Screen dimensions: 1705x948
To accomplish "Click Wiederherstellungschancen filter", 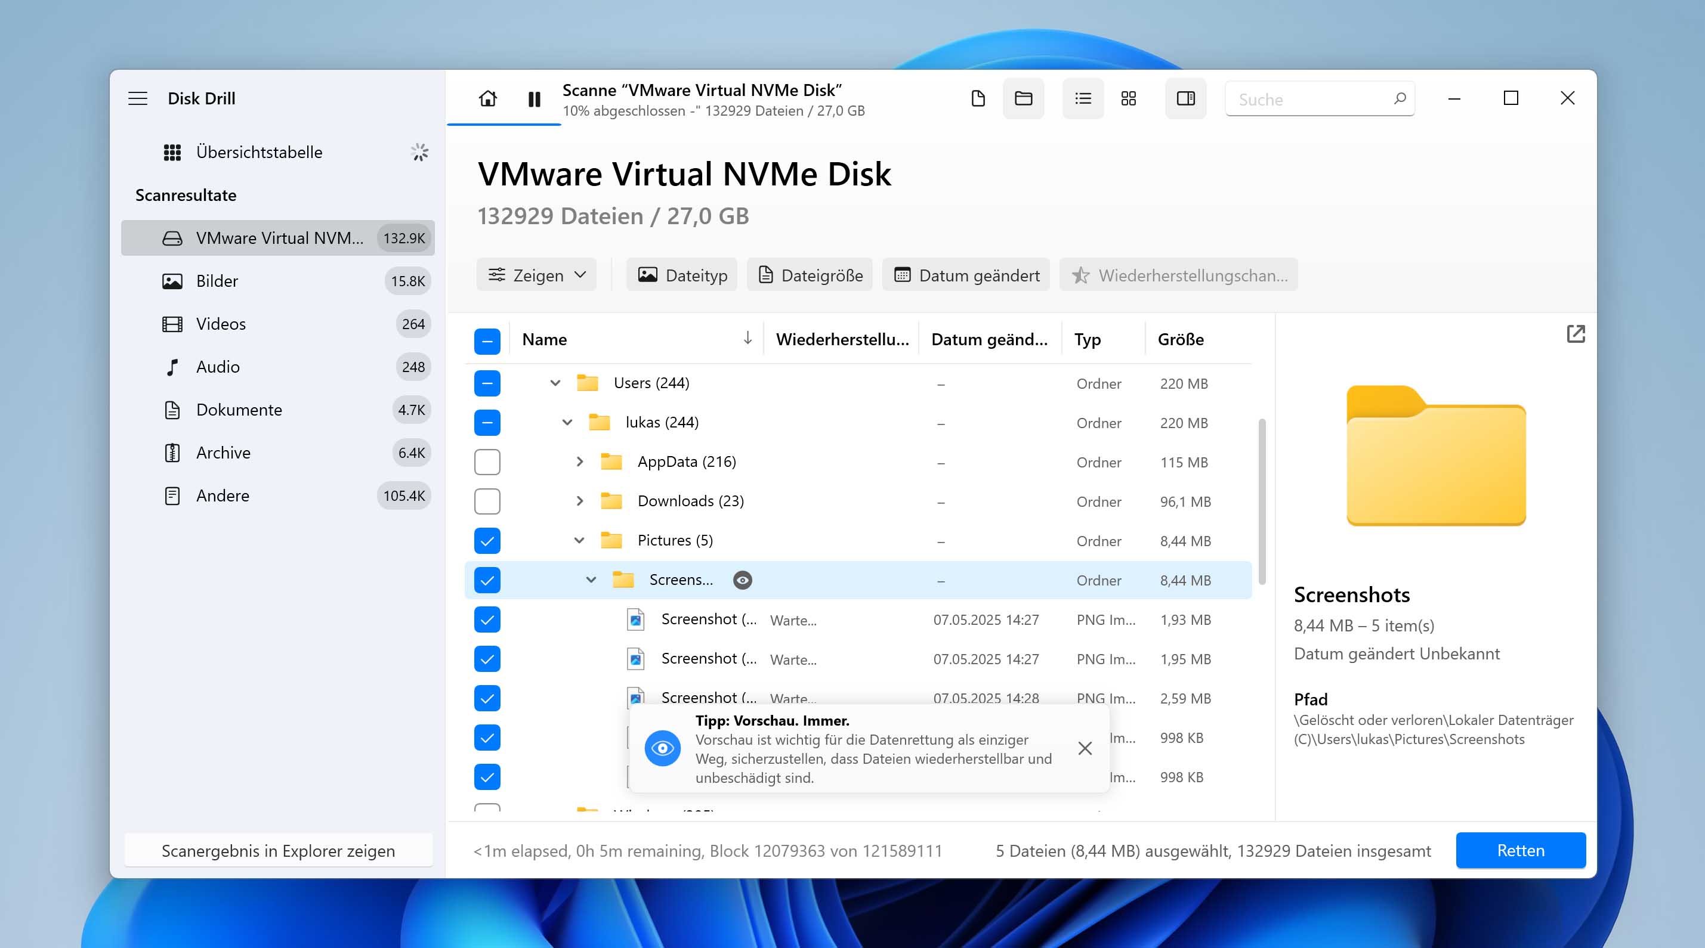I will tap(1179, 274).
